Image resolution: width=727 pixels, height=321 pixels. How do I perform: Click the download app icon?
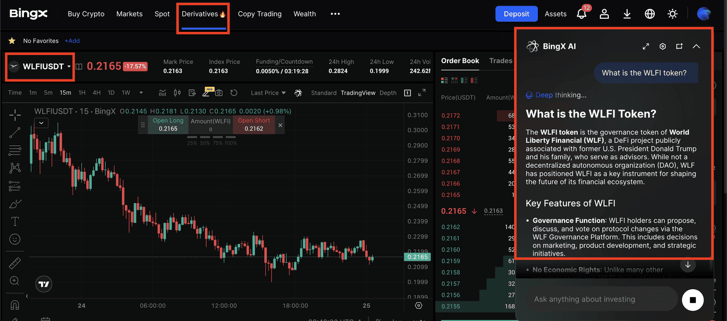click(627, 14)
